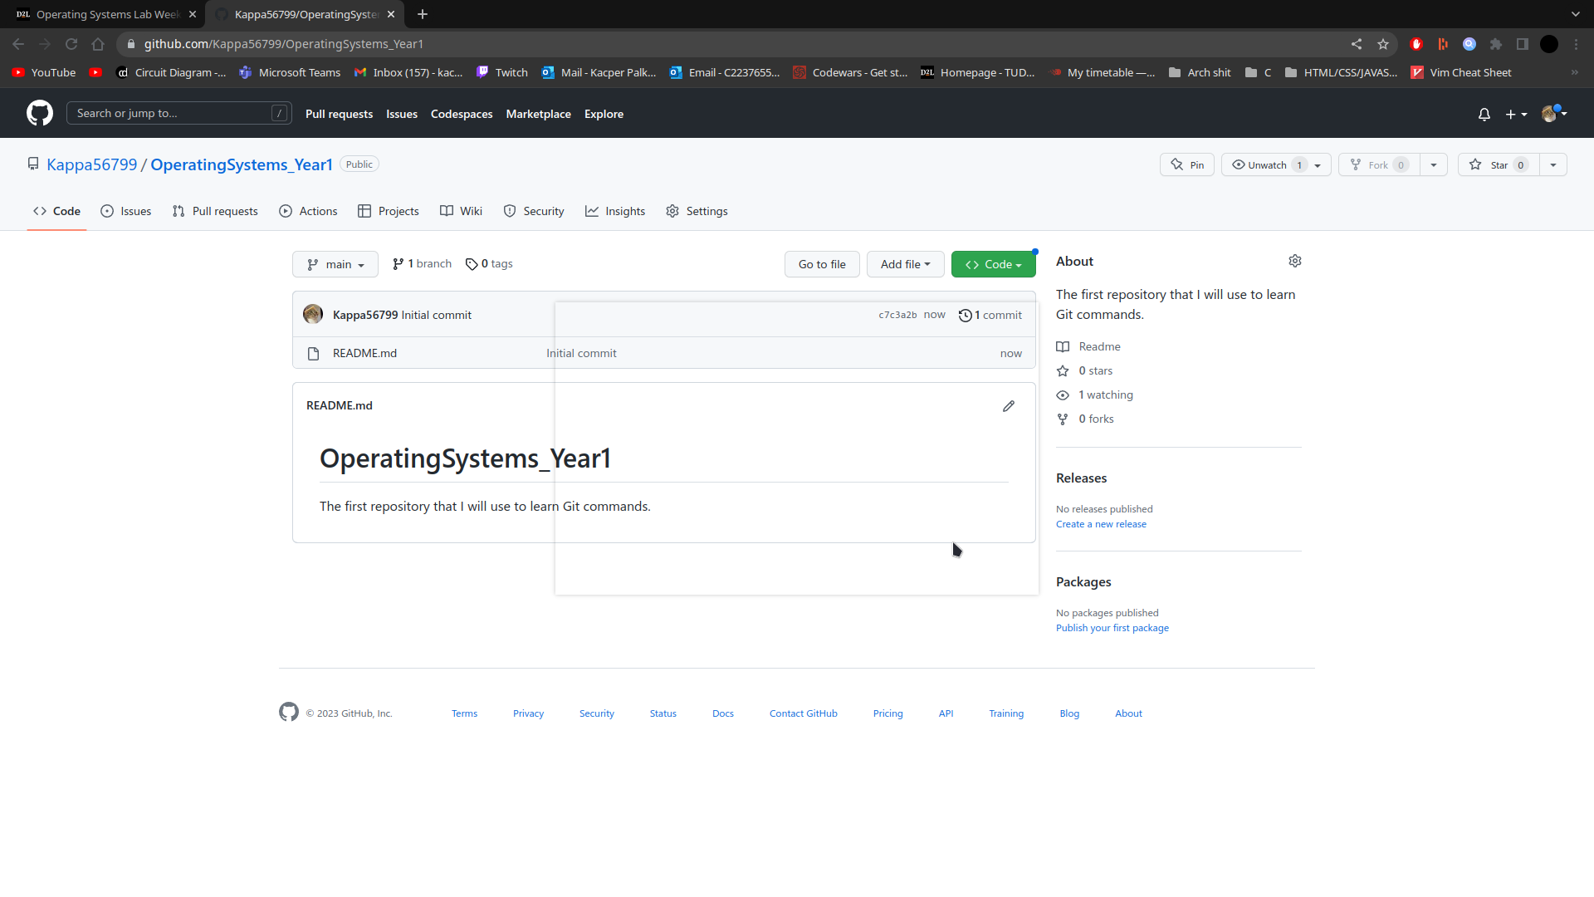This screenshot has height=897, width=1594.
Task: Open the green Code dropdown
Action: click(x=993, y=264)
